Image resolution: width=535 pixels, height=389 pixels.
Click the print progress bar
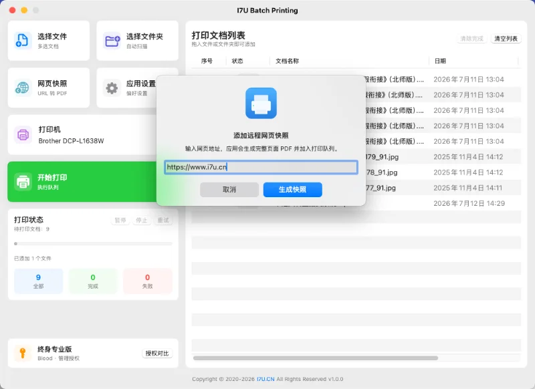coord(93,244)
